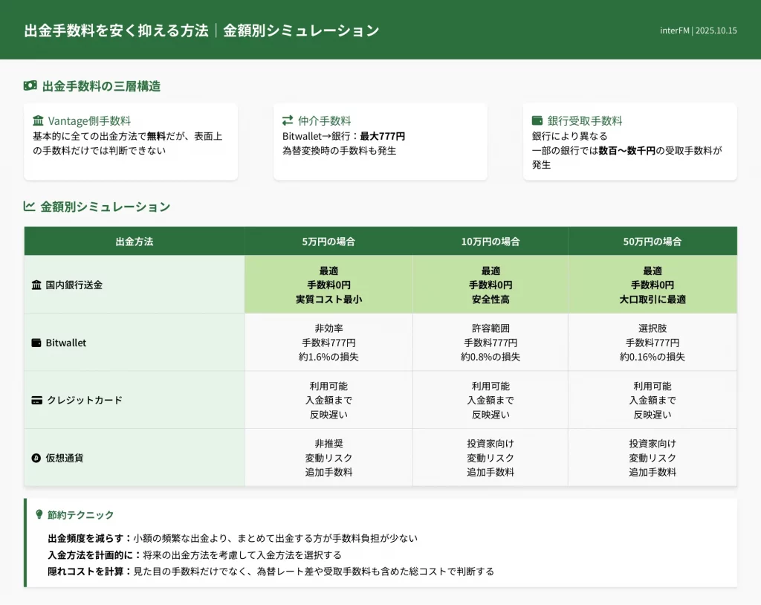Click the money bill icon beside 出金手数料の三層構造
This screenshot has width=761, height=605.
coord(30,86)
